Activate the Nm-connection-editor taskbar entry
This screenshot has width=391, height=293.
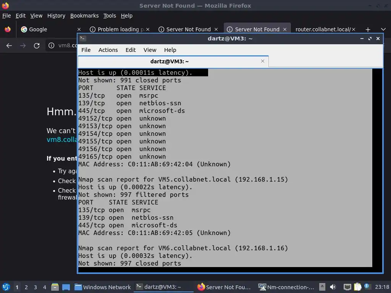[286, 287]
